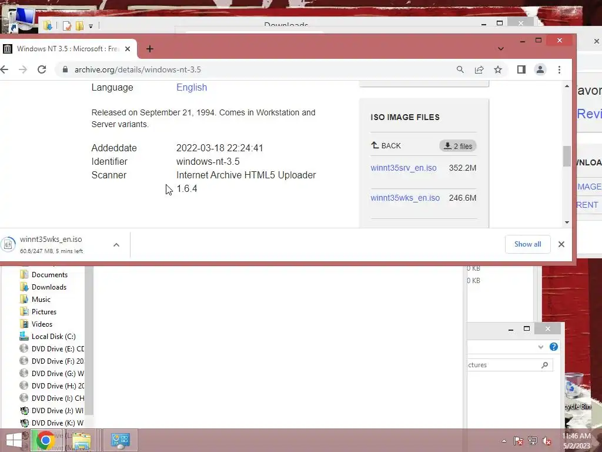The height and width of the screenshot is (452, 602).
Task: Open a new Chrome tab
Action: pos(150,49)
